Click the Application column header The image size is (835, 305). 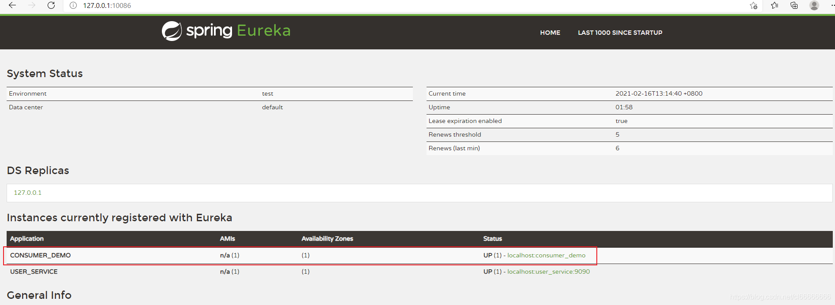pyautogui.click(x=27, y=238)
